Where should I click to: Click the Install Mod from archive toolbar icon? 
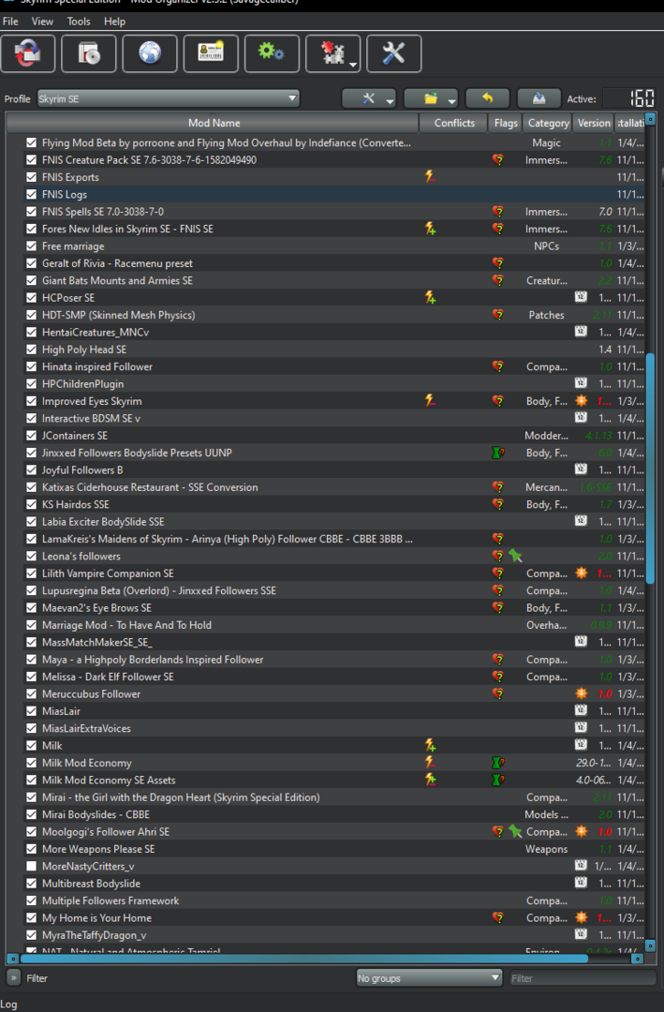tap(88, 53)
